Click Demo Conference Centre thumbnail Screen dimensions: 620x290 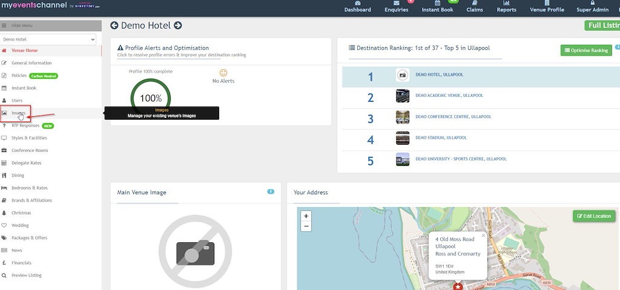click(403, 117)
